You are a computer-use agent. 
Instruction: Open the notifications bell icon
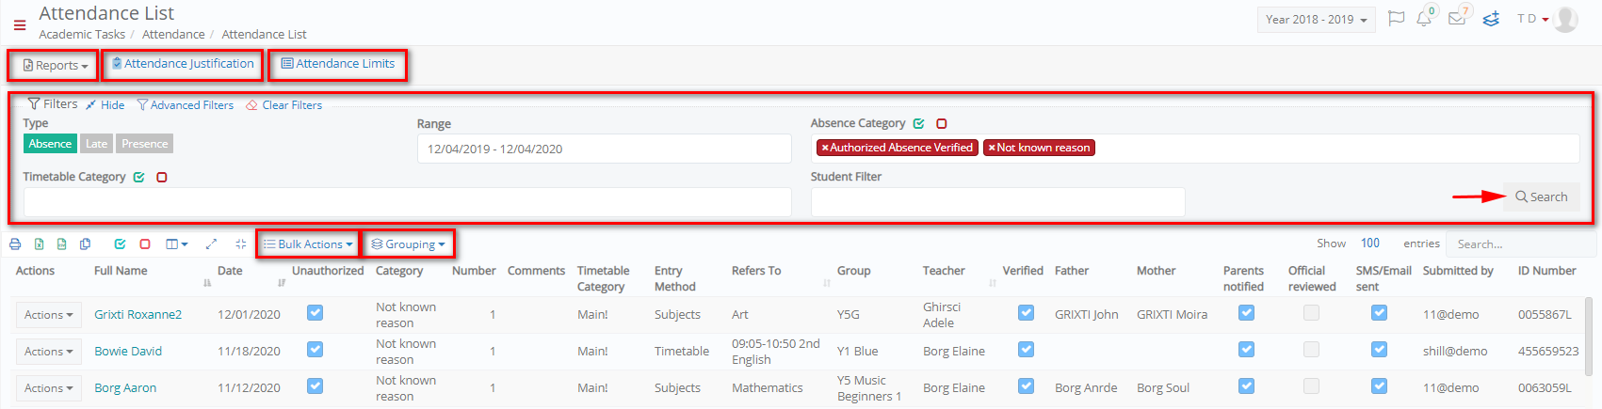click(x=1424, y=19)
